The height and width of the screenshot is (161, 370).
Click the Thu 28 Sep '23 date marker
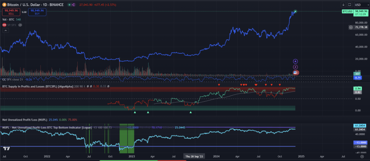point(195,157)
